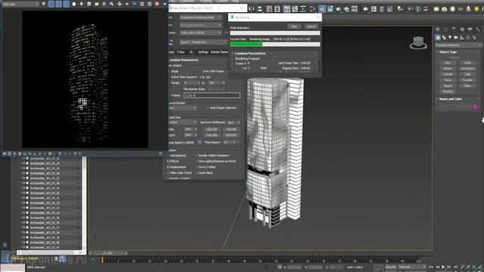484x272 pixels.
Task: Open the Motion tab in command panel
Action: (462, 29)
